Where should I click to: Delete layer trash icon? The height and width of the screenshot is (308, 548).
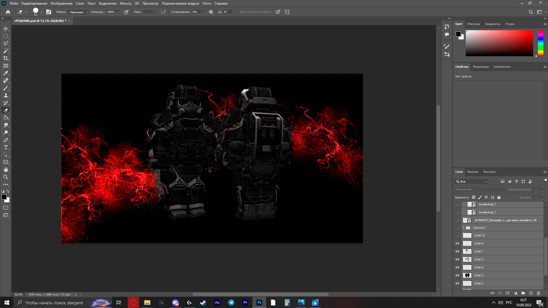pyautogui.click(x=539, y=293)
